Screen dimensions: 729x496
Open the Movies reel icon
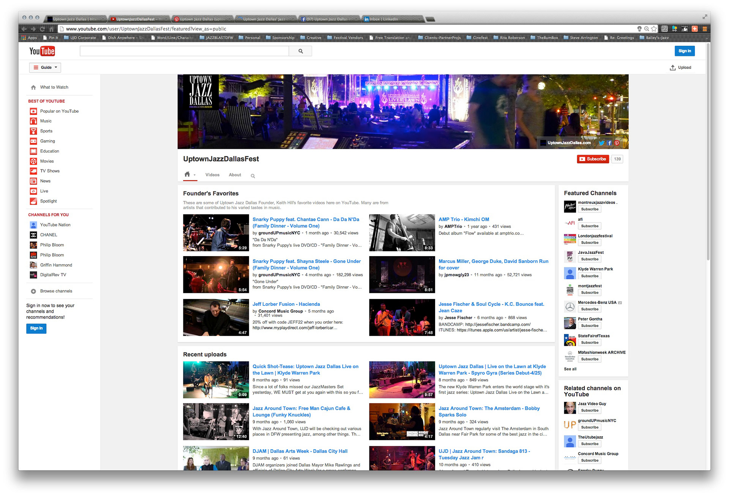(33, 161)
